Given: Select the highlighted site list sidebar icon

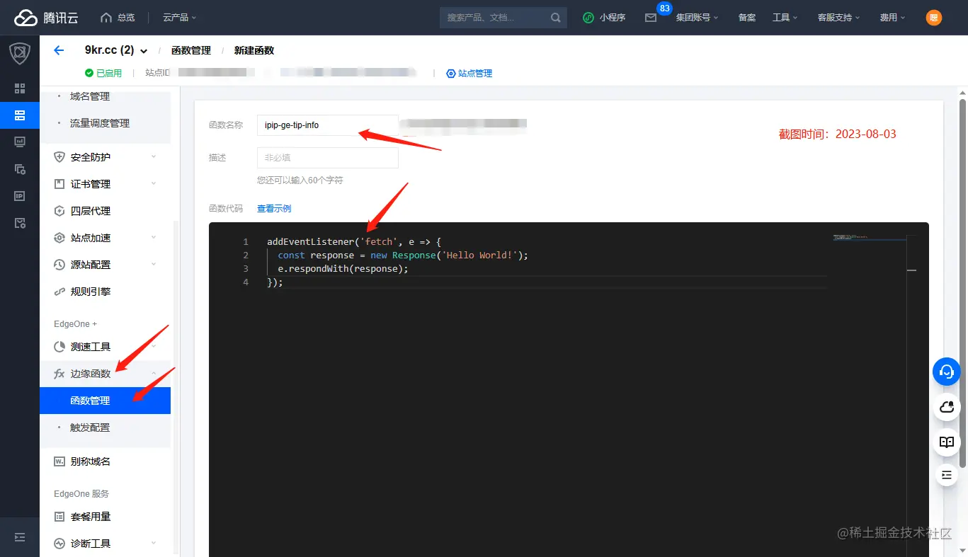Looking at the screenshot, I should point(20,115).
